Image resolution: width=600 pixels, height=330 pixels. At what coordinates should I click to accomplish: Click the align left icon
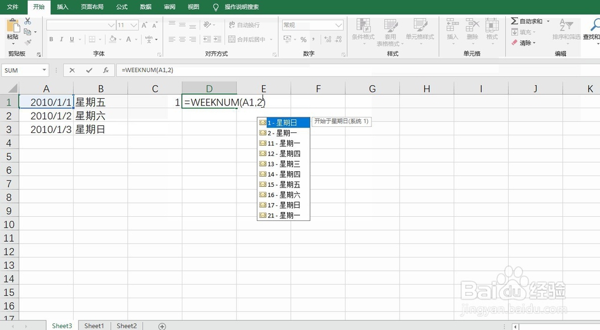coord(172,39)
